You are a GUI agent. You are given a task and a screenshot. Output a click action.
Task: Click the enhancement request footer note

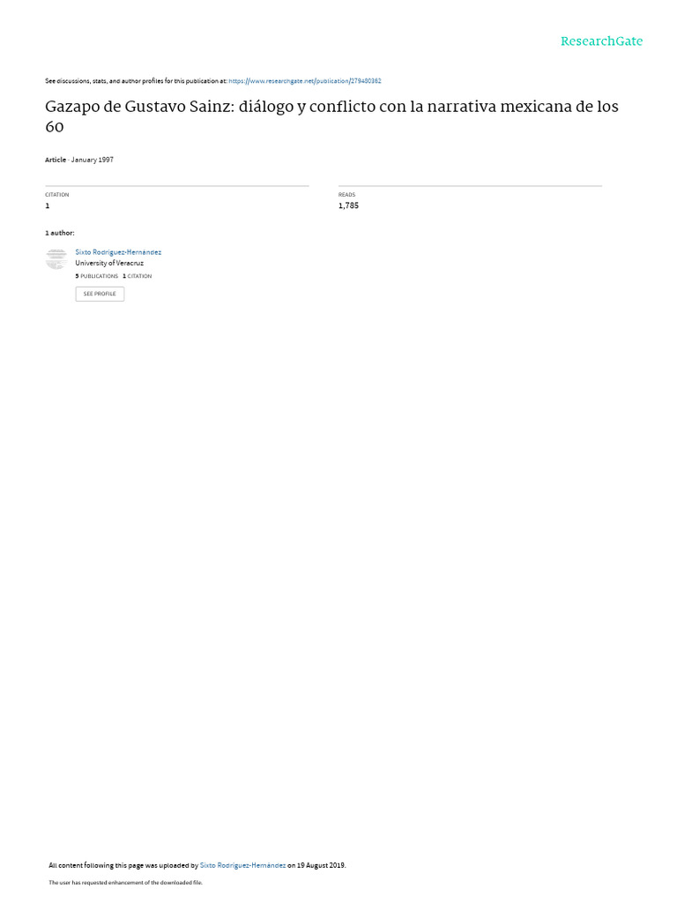(125, 882)
